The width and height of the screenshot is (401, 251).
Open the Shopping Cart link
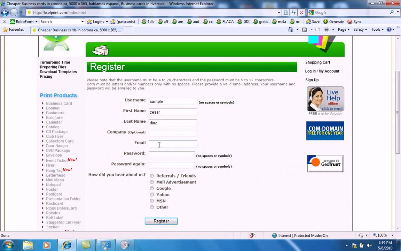pos(317,62)
